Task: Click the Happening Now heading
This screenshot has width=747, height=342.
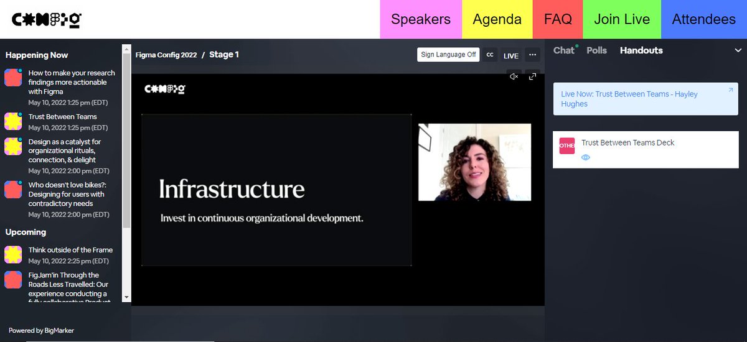Action: tap(37, 55)
